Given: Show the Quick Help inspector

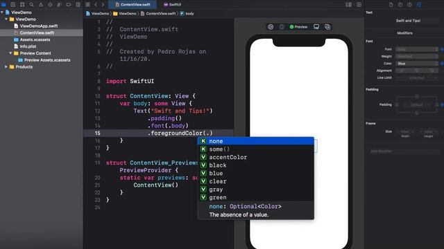Looking at the screenshot, I should point(409,5).
